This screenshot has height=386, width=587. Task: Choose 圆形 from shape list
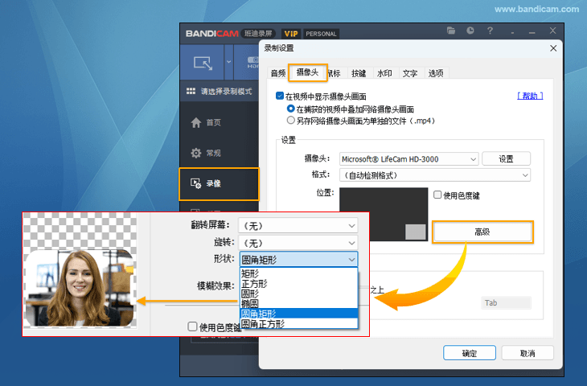tap(299, 294)
